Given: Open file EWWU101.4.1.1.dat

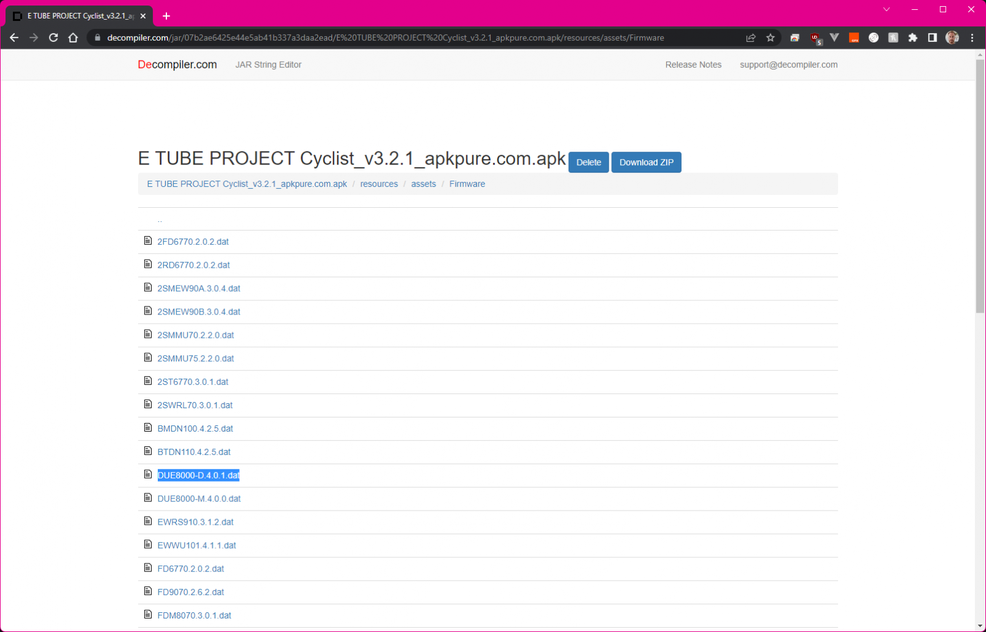Looking at the screenshot, I should point(197,546).
